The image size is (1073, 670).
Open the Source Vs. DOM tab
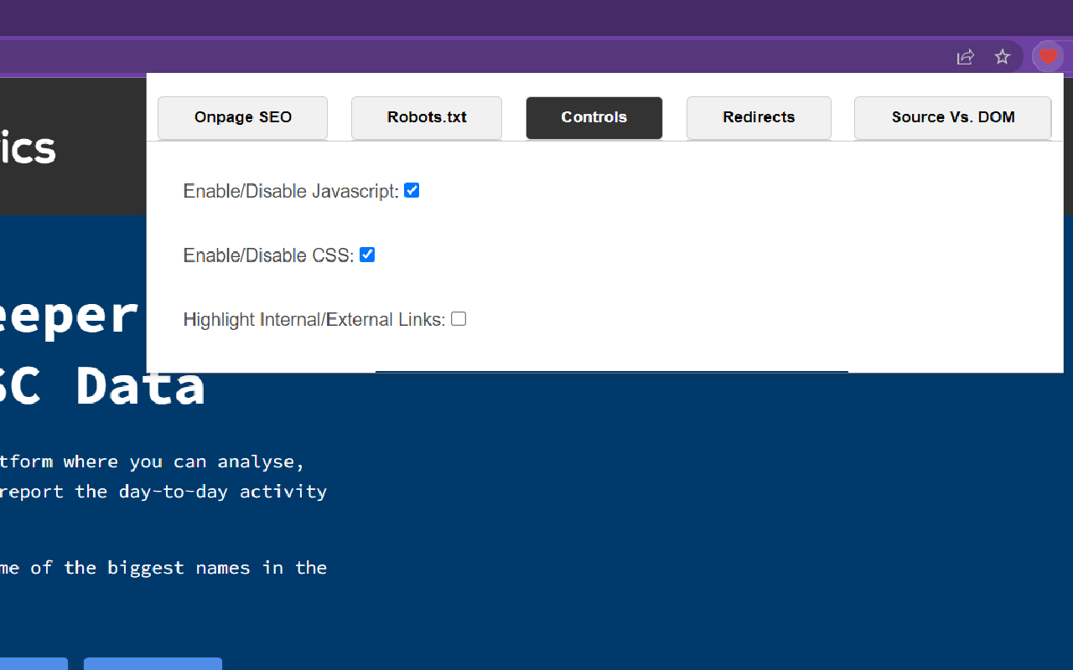pos(952,117)
